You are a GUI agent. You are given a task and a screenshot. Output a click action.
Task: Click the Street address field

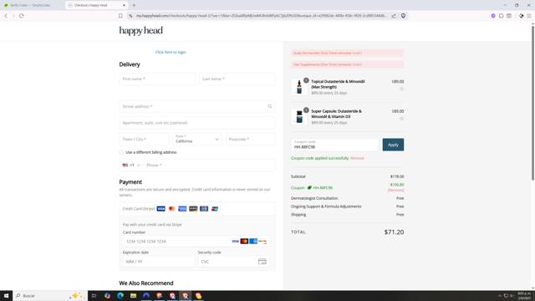click(x=197, y=106)
